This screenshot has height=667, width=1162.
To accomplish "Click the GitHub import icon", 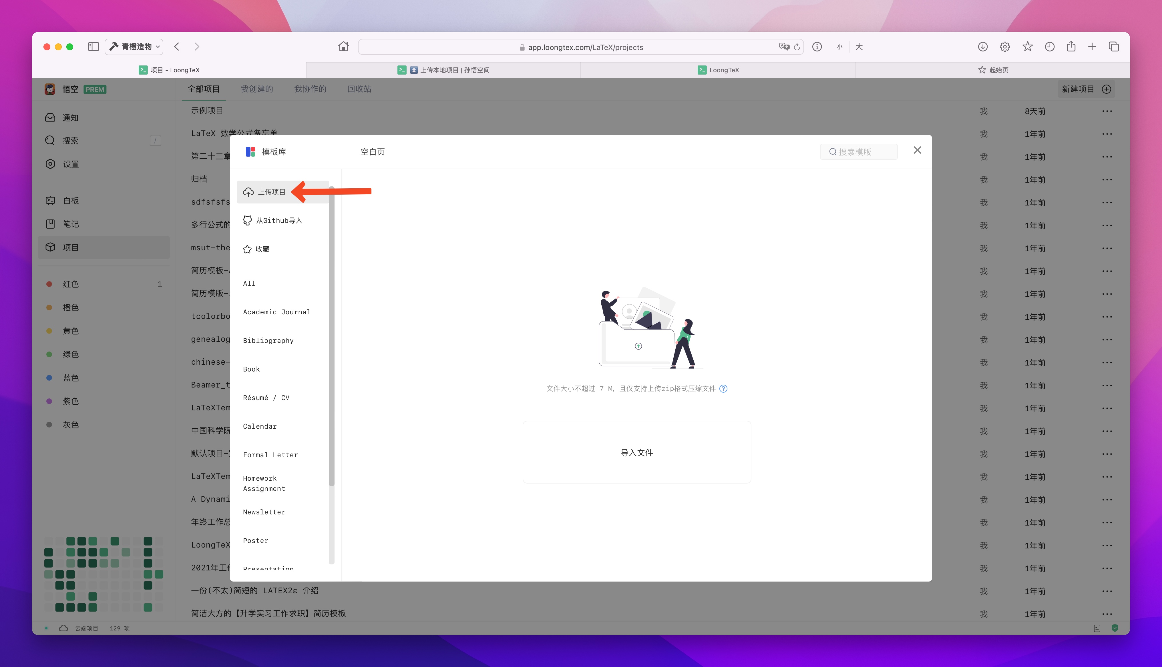I will pyautogui.click(x=247, y=220).
